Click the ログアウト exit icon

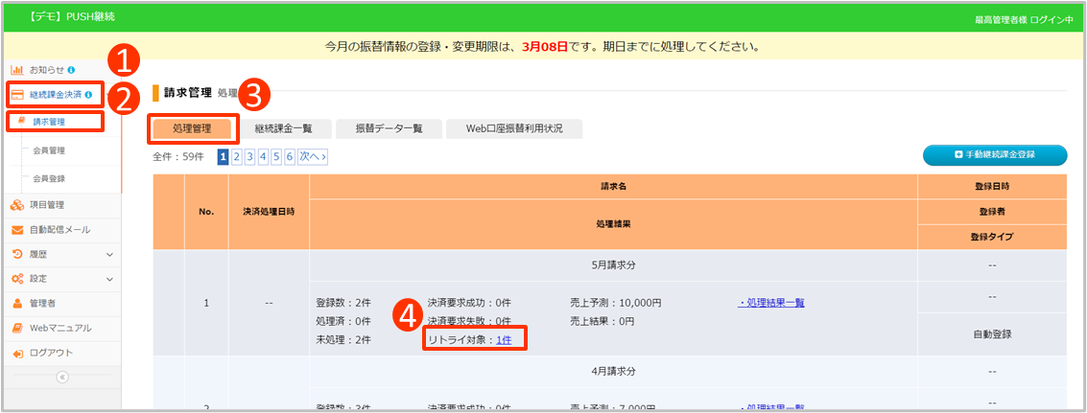pyautogui.click(x=17, y=354)
